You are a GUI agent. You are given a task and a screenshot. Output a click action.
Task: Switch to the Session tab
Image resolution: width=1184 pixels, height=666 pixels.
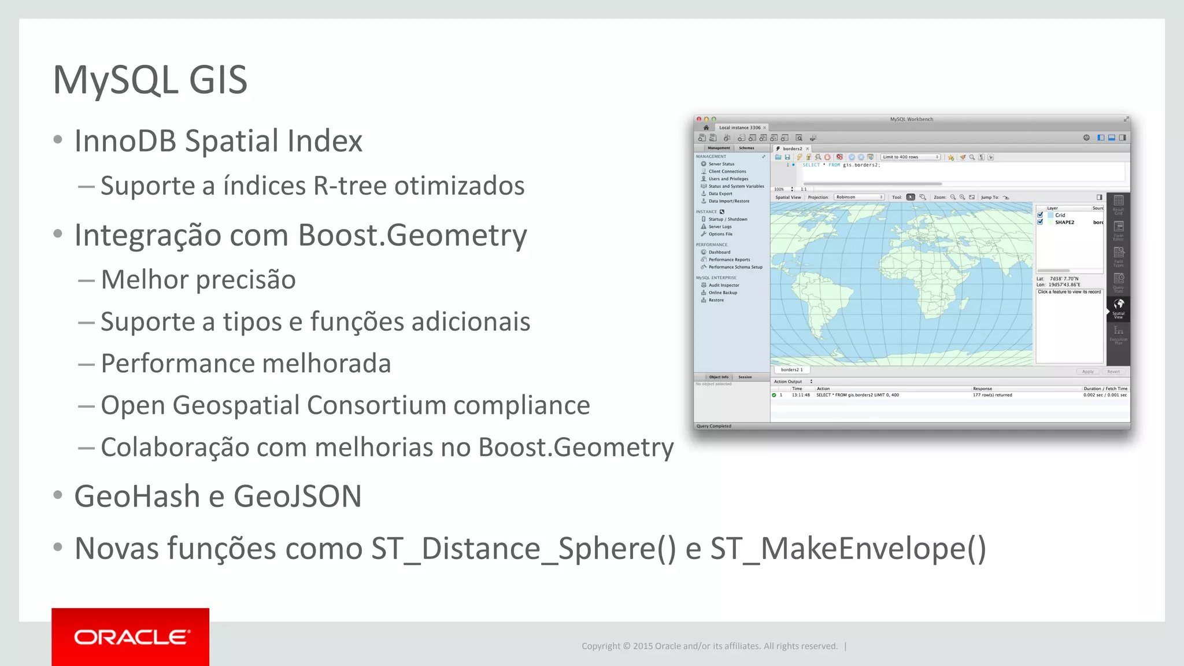tap(745, 377)
